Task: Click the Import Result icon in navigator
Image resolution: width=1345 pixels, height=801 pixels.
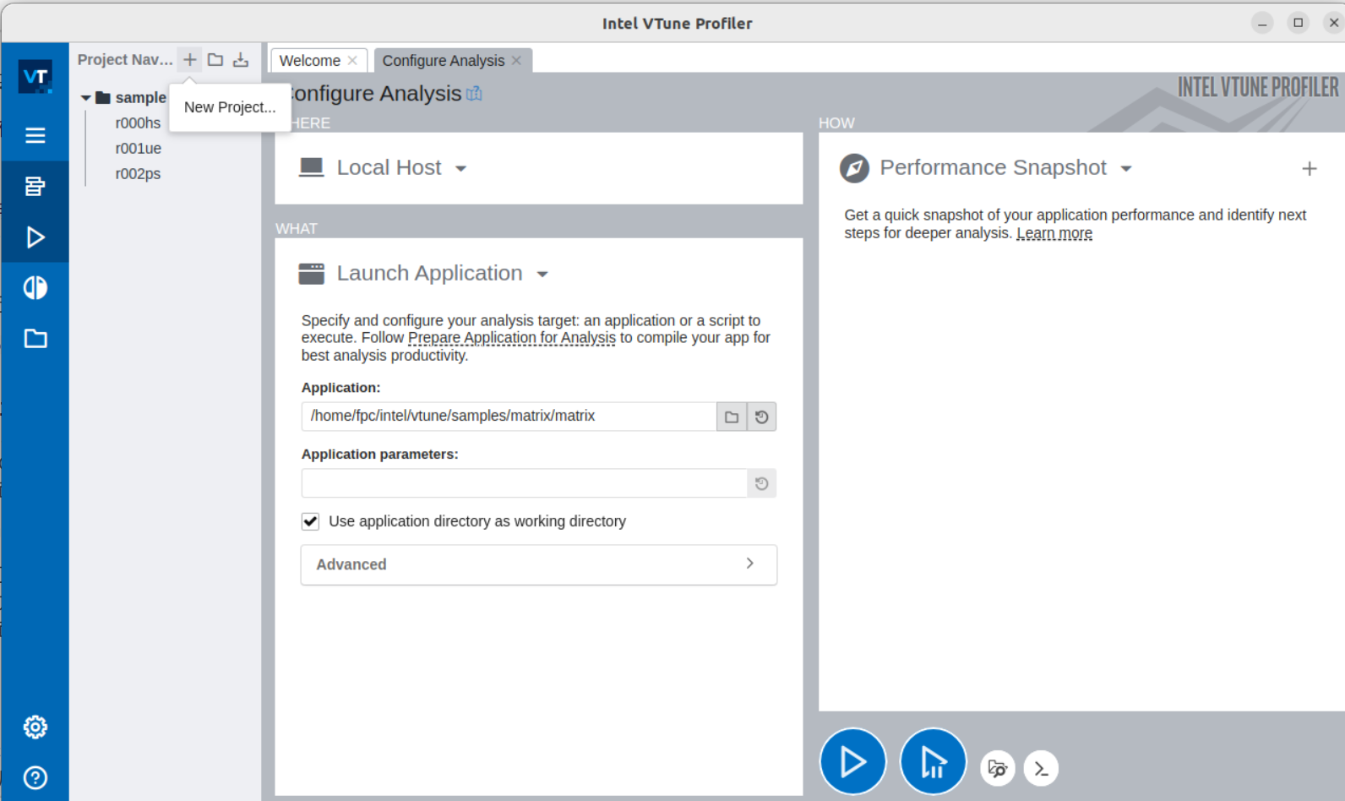Action: (x=241, y=60)
